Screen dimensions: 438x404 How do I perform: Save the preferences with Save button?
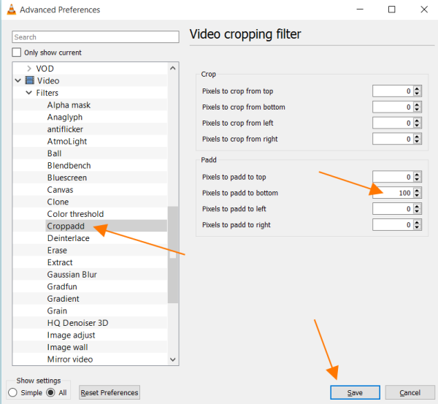click(x=355, y=392)
